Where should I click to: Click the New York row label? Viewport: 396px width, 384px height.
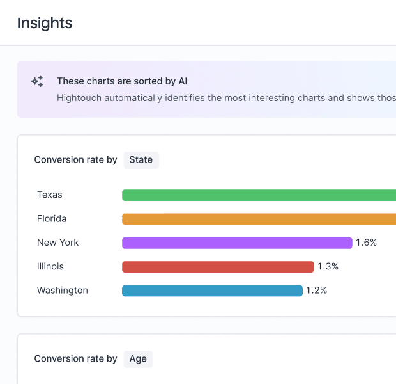pos(58,243)
